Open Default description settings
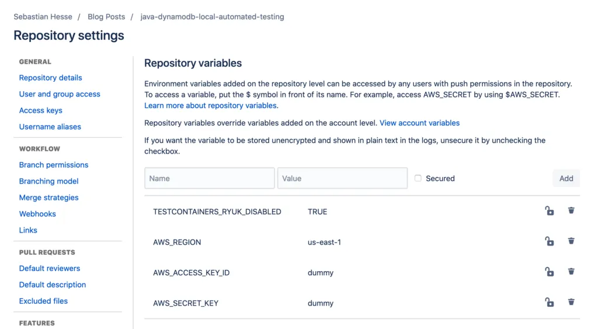Image resolution: width=598 pixels, height=329 pixels. [52, 285]
